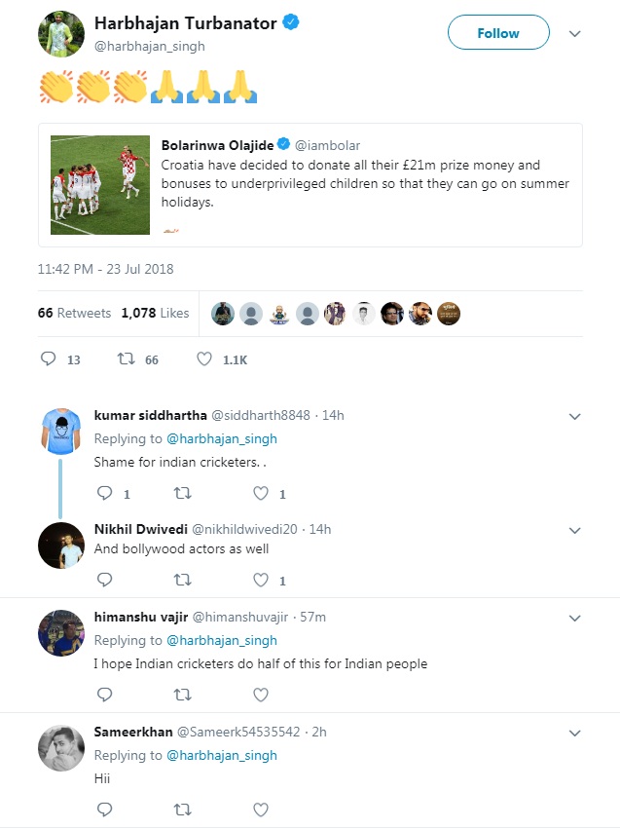
Task: Like the main tweet with 1.1K likes
Action: click(204, 359)
